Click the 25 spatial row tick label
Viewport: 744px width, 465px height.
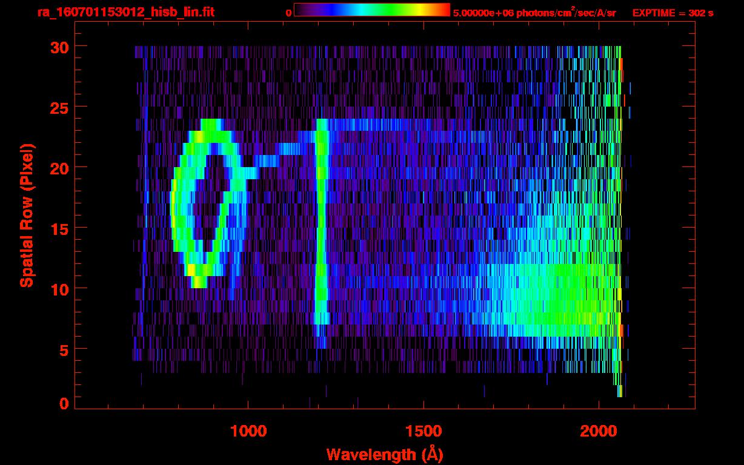click(x=59, y=107)
